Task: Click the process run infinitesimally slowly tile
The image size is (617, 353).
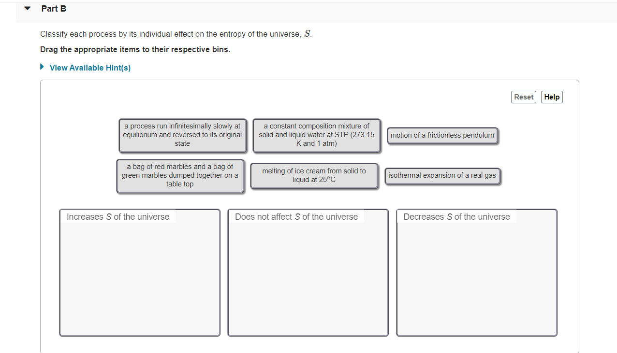Action: 182,135
